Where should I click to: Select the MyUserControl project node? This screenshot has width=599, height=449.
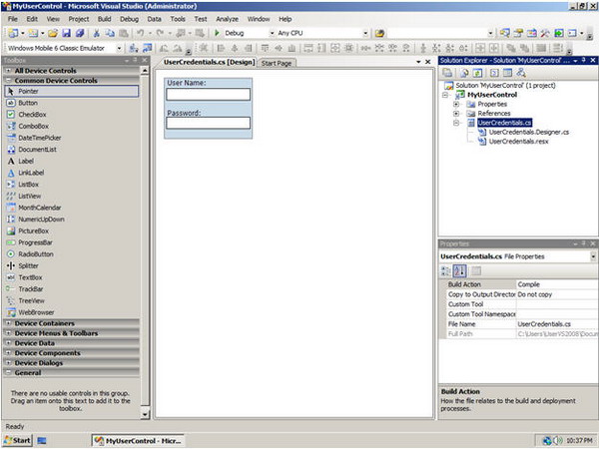pos(492,95)
